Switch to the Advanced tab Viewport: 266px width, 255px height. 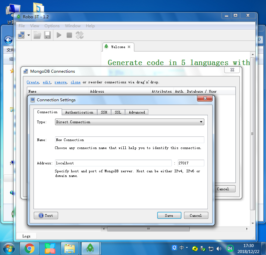137,112
